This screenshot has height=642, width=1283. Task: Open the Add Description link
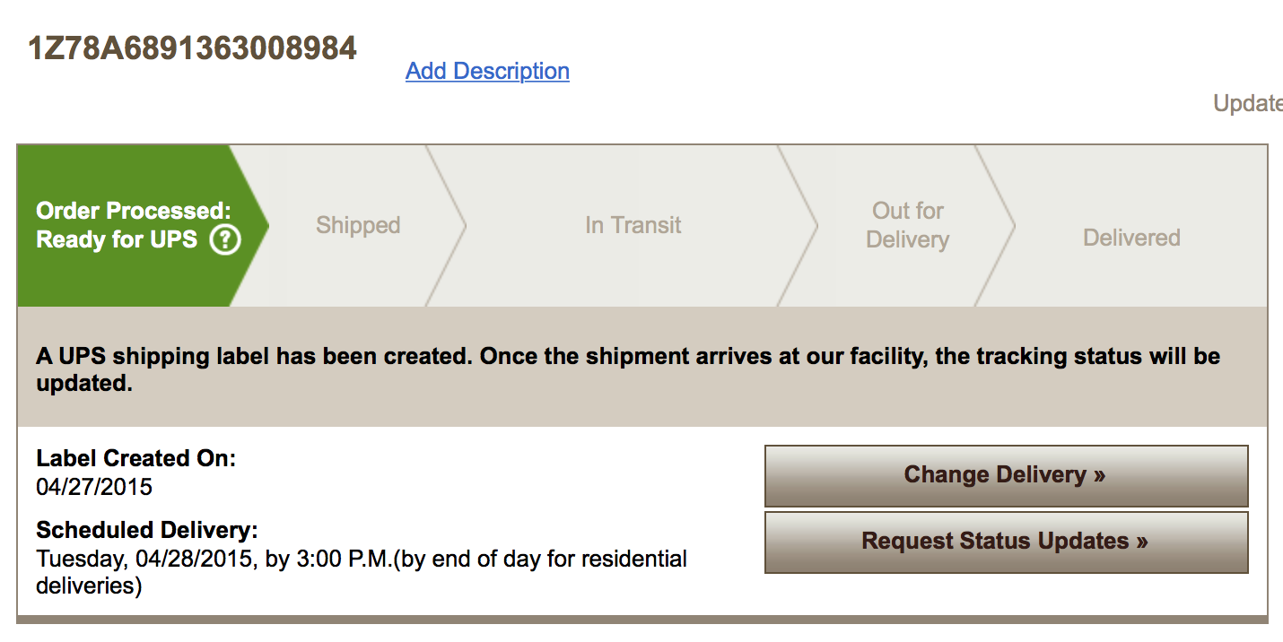(x=487, y=71)
